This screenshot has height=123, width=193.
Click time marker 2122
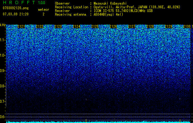(40, 26)
